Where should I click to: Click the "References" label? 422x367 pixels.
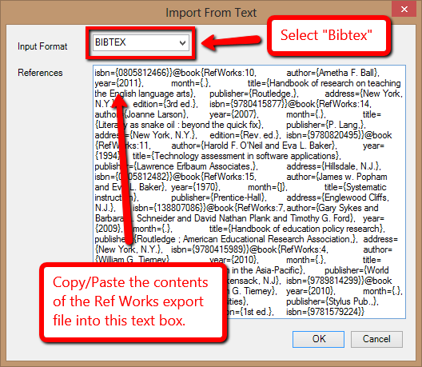point(40,73)
